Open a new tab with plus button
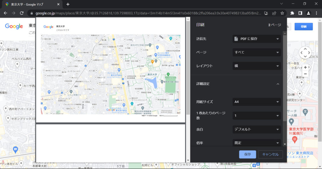Image resolution: width=322 pixels, height=169 pixels. coord(68,4)
